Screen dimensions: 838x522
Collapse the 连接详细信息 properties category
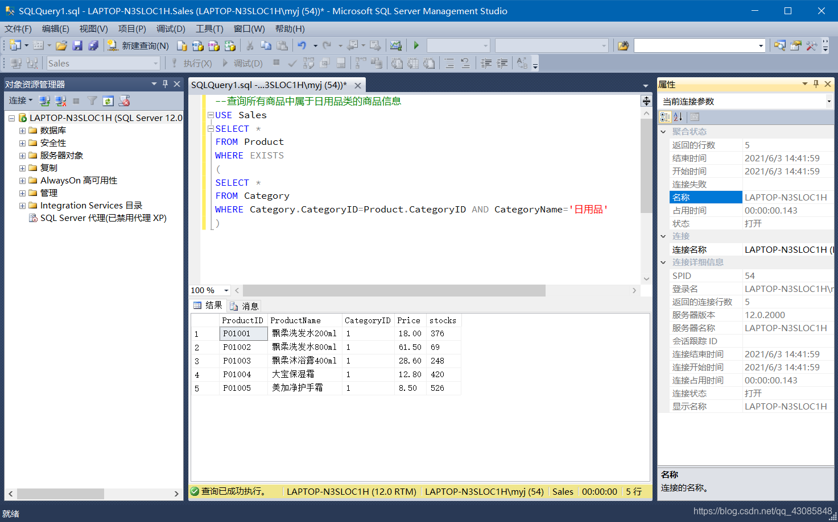pos(663,262)
